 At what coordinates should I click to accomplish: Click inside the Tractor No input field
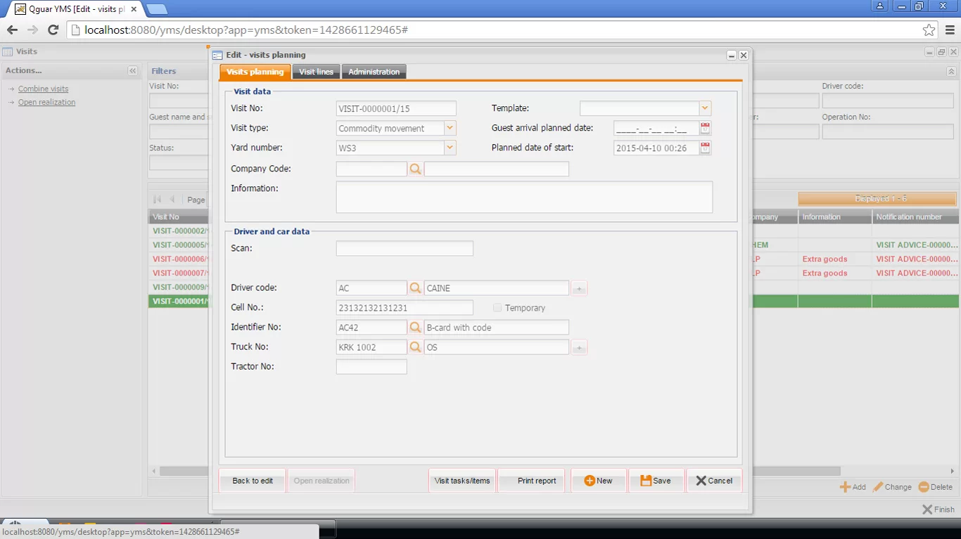(x=371, y=366)
